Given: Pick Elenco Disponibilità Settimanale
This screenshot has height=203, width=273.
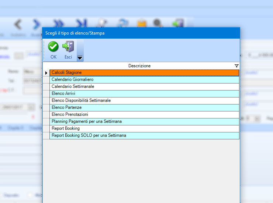Looking at the screenshot, I should 144,100.
